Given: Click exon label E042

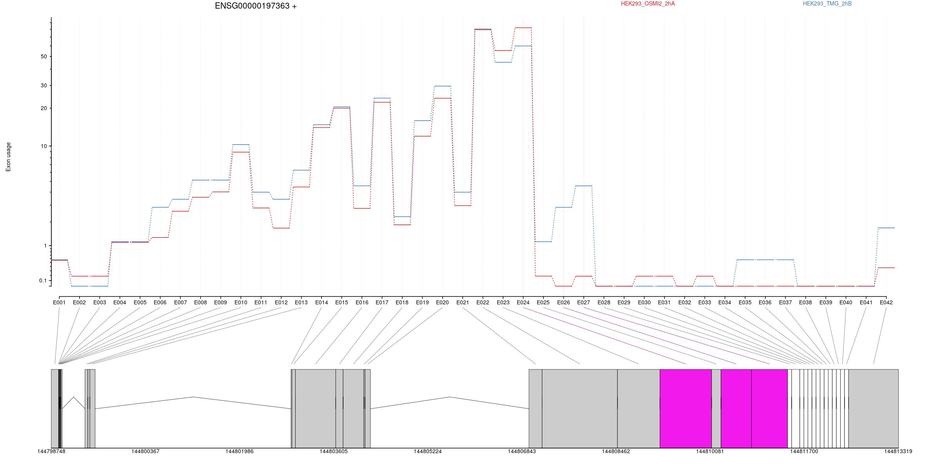Looking at the screenshot, I should [x=886, y=302].
